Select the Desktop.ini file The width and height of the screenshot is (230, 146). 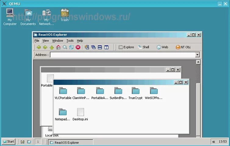(80, 114)
